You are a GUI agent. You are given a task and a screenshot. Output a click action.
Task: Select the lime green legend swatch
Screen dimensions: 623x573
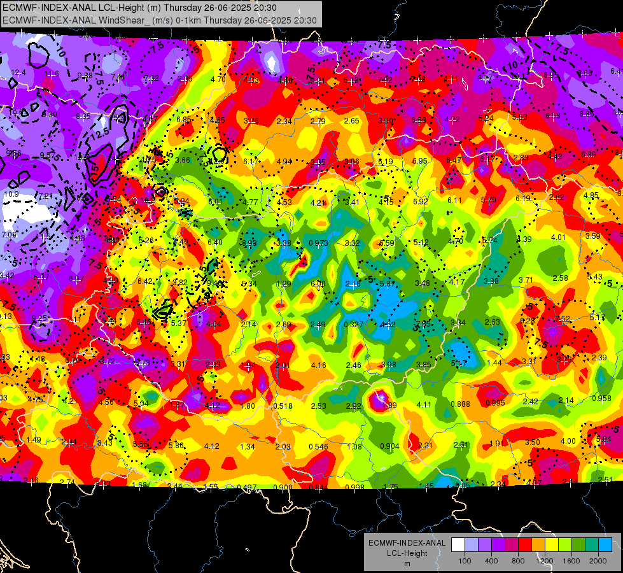565,545
